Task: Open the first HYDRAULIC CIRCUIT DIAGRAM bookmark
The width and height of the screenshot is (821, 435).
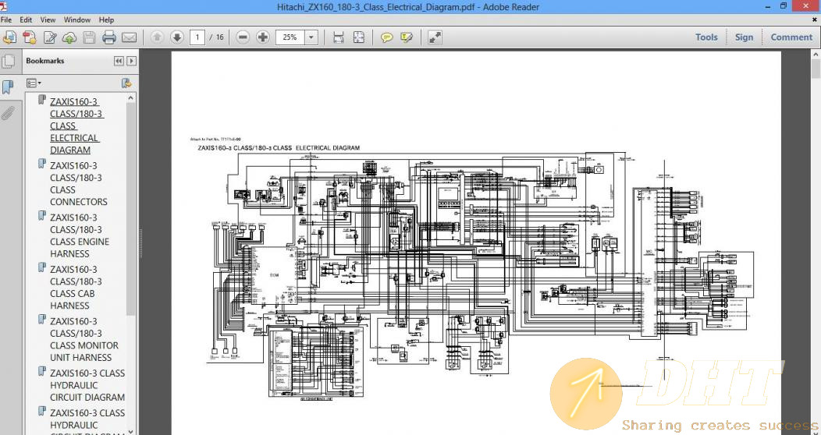Action: click(87, 385)
